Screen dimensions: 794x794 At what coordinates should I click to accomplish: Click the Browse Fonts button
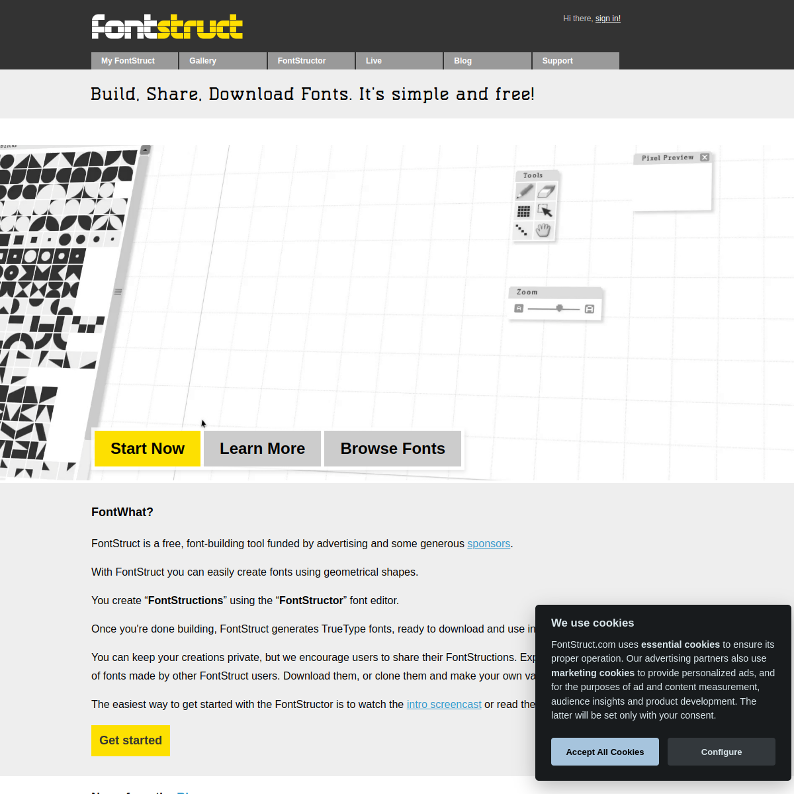(x=392, y=449)
